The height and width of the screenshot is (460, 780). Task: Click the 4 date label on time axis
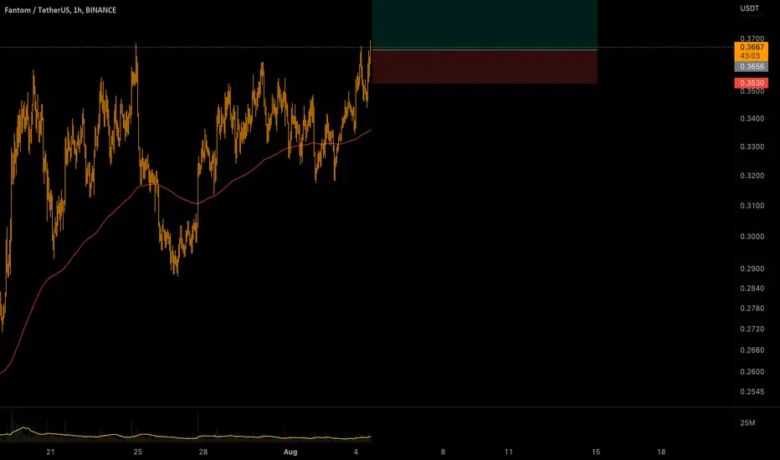[x=356, y=452]
